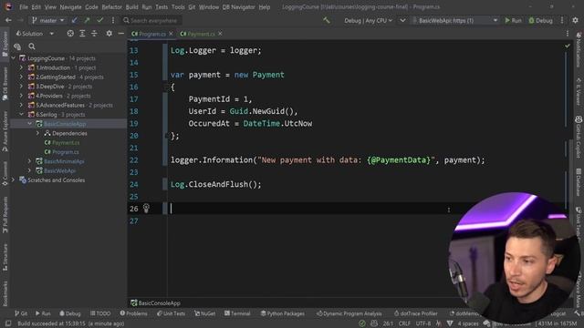Open the Problems tool window
The height and width of the screenshot is (328, 584).
tap(134, 313)
